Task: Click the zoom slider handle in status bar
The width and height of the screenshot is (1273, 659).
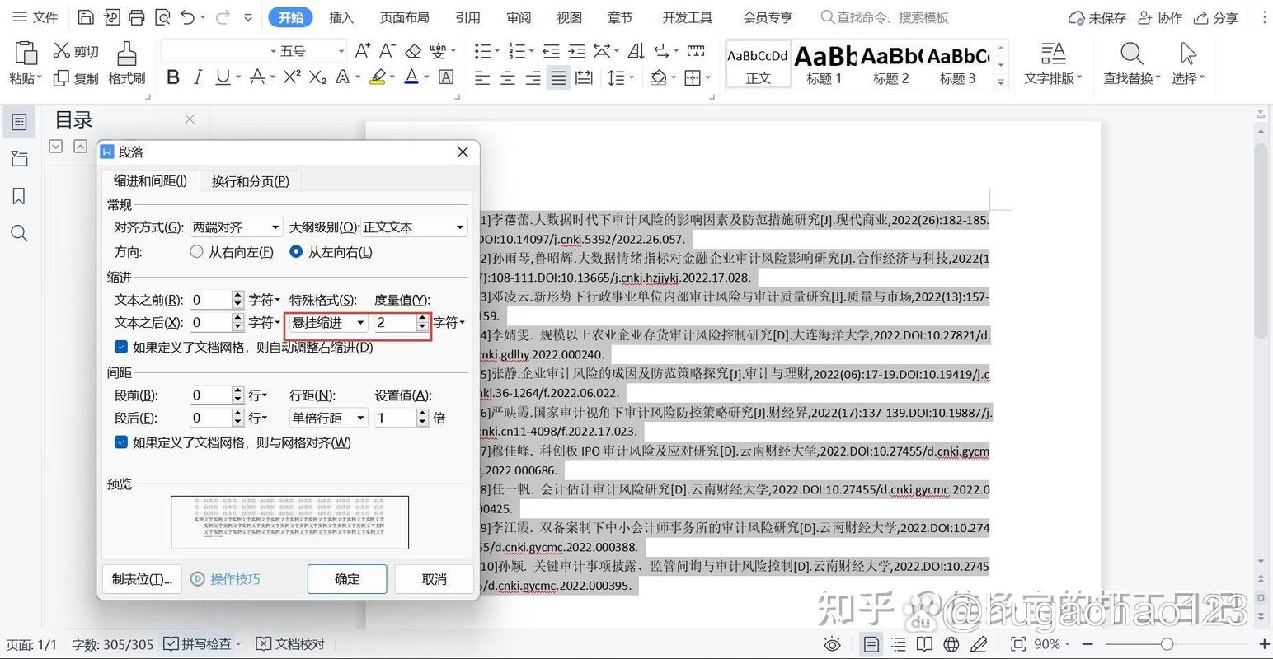Action: (x=1166, y=644)
